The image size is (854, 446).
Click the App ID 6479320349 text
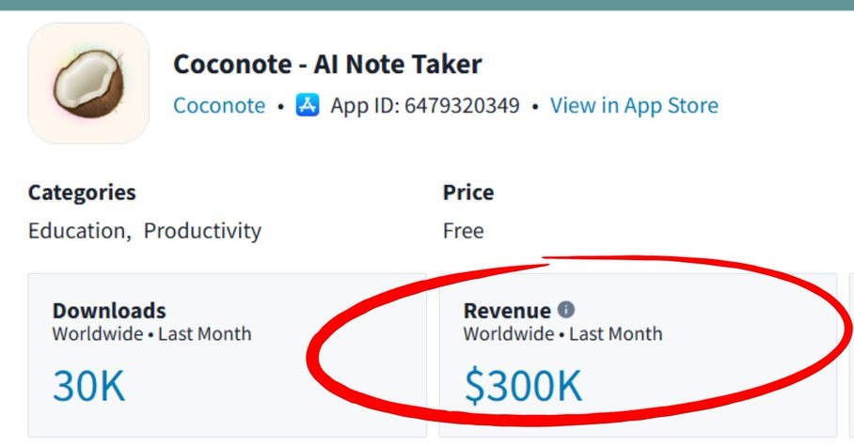[425, 105]
